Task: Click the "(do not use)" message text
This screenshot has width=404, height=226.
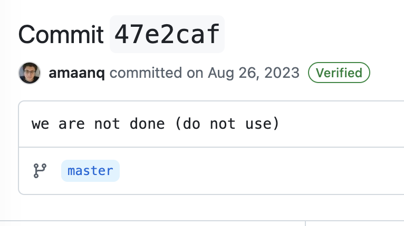Action: tap(227, 125)
